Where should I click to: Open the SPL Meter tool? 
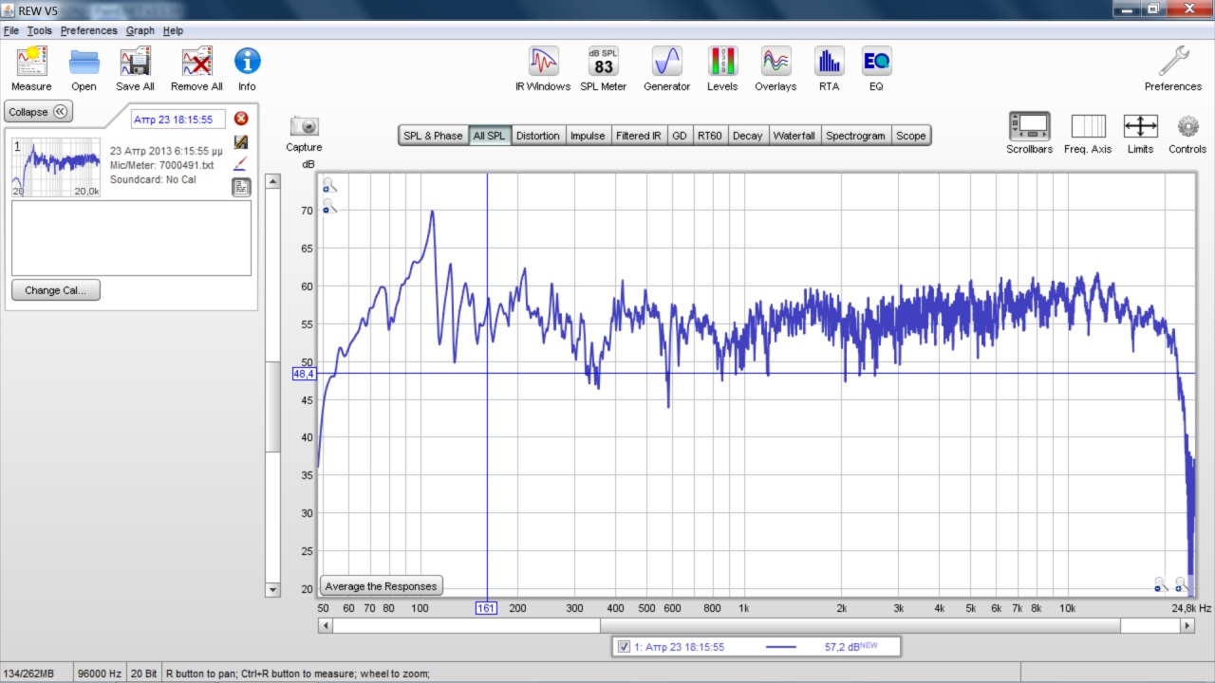(x=603, y=63)
